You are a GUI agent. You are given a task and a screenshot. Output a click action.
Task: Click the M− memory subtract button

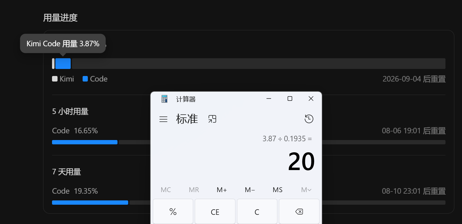[250, 190]
